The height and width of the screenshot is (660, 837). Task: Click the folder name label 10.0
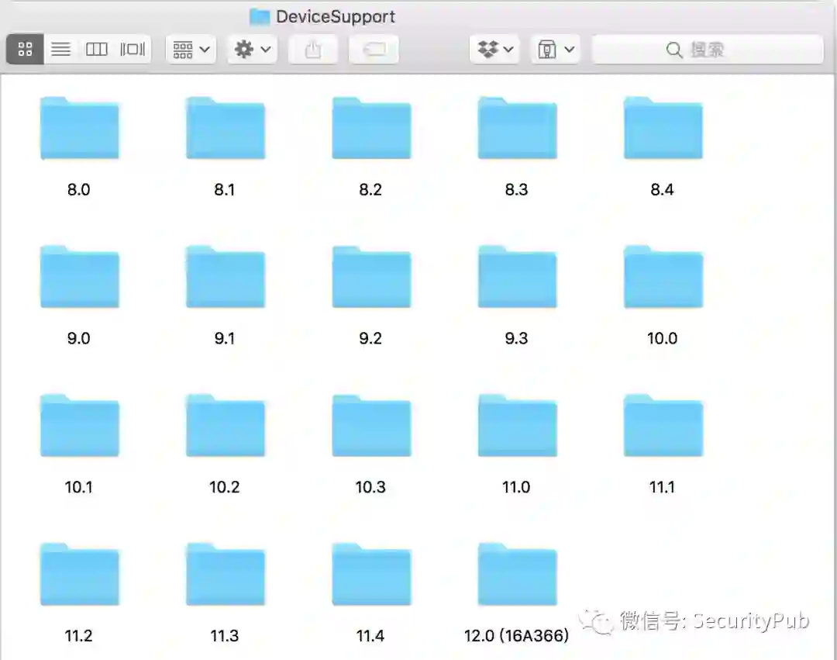click(x=662, y=338)
